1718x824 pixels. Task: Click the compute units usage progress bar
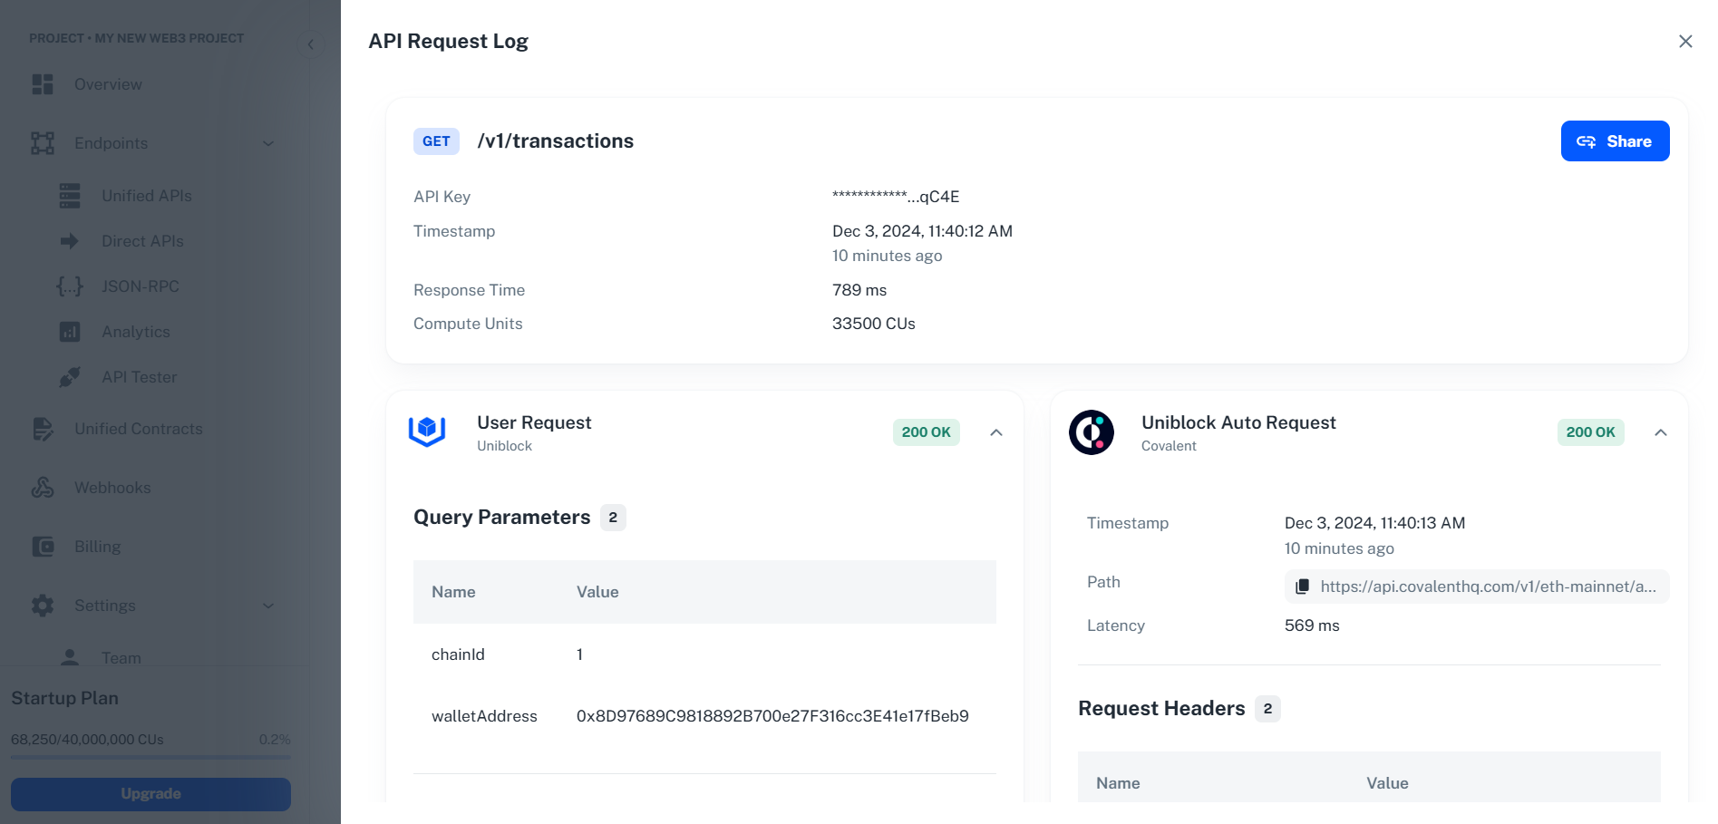click(x=150, y=757)
